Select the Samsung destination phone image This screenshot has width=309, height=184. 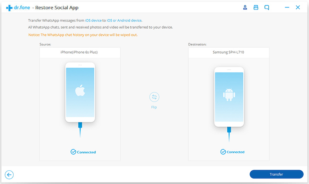tap(229, 97)
